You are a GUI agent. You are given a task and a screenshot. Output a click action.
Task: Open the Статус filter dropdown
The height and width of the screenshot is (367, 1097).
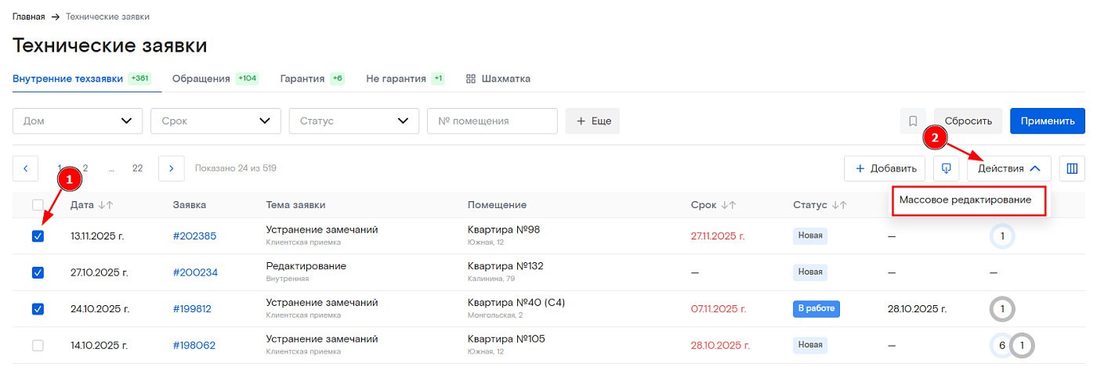[353, 121]
